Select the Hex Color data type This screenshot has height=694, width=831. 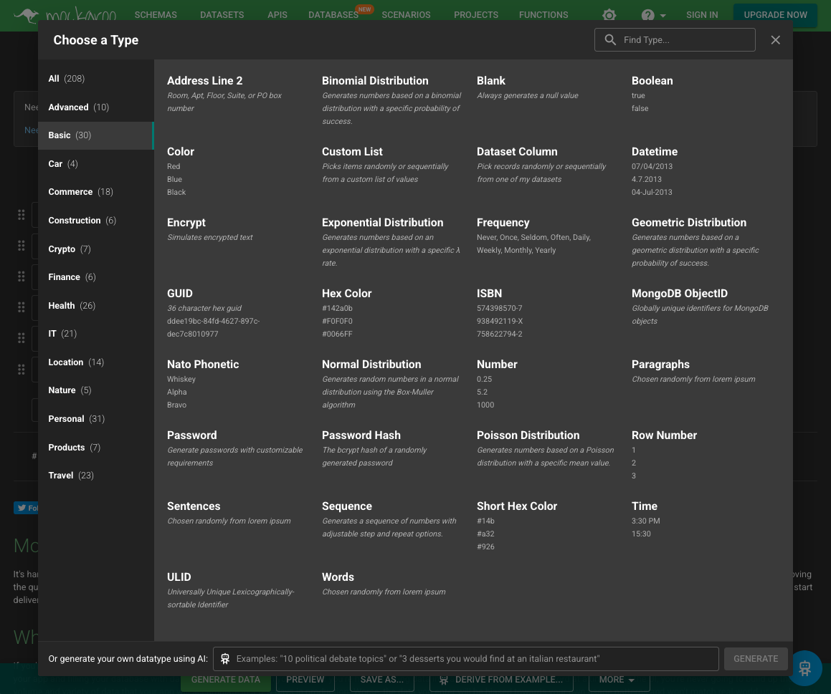click(x=346, y=294)
